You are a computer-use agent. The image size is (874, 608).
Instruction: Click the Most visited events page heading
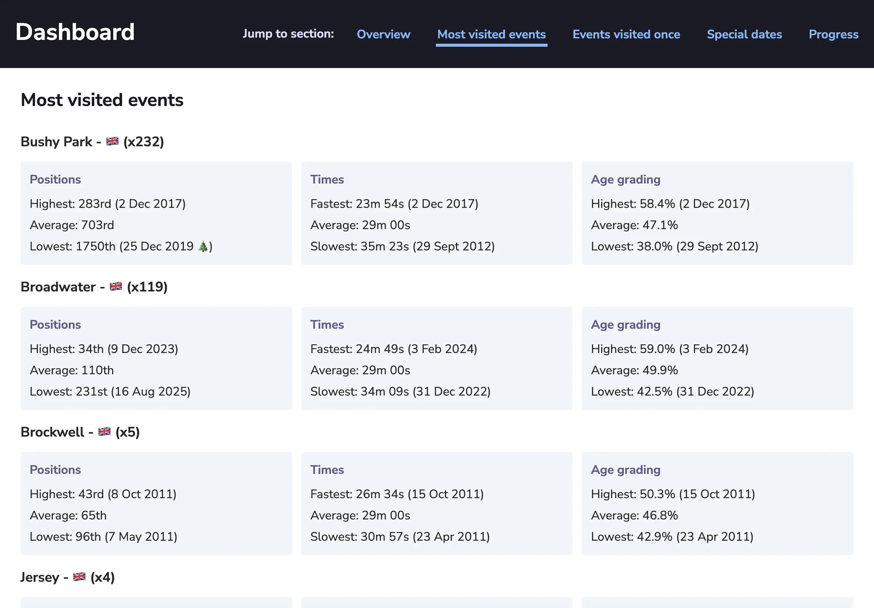pos(102,100)
